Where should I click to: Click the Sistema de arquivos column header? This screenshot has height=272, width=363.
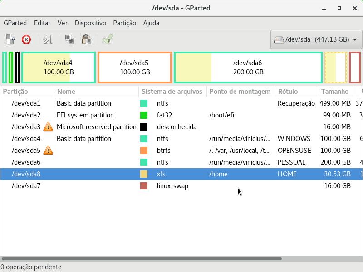172,92
